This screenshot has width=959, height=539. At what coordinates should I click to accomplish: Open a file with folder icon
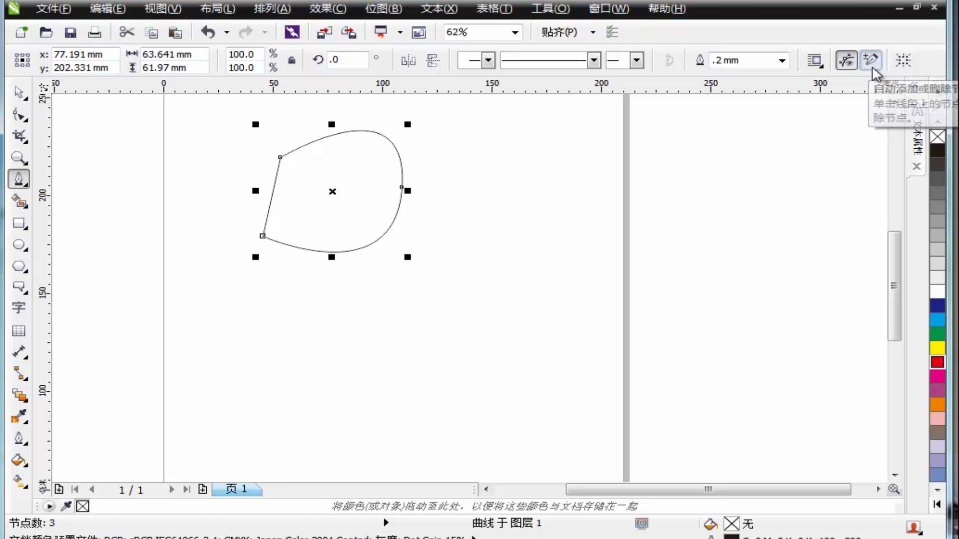click(x=46, y=32)
